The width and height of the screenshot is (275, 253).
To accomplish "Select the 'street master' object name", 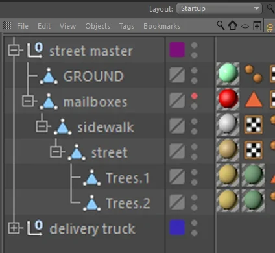I will pos(91,51).
